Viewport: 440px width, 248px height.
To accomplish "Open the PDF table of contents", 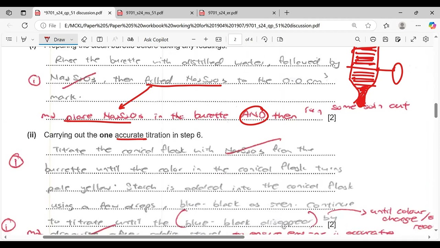I will click(9, 39).
